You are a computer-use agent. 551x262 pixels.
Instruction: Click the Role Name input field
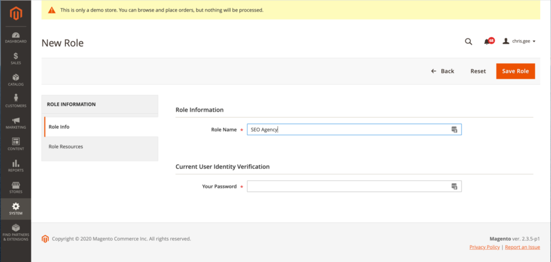click(354, 129)
